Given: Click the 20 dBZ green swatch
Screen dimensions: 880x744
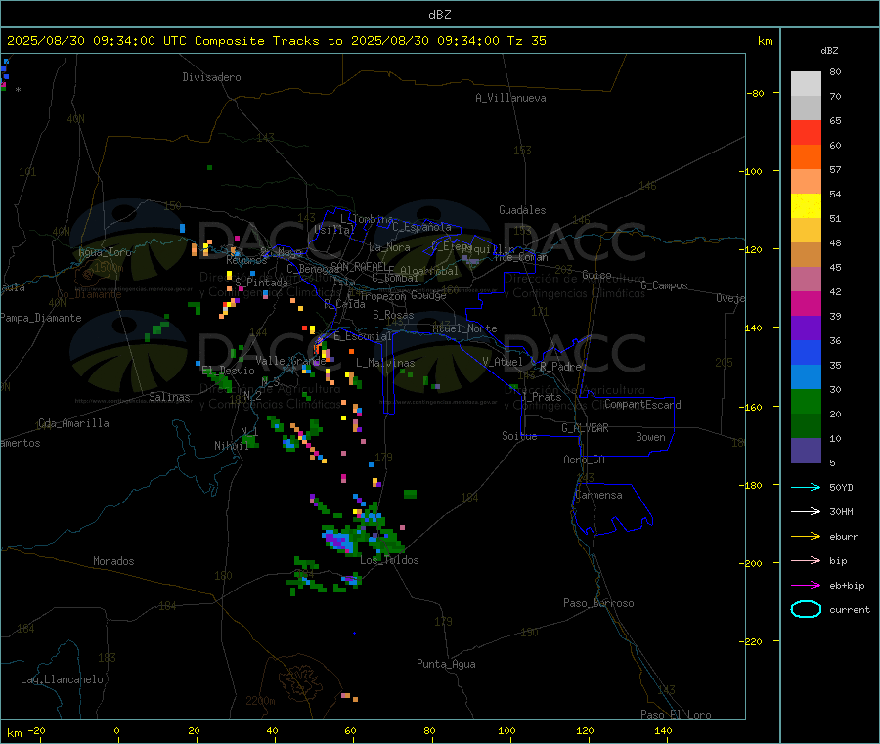Looking at the screenshot, I should (x=806, y=401).
